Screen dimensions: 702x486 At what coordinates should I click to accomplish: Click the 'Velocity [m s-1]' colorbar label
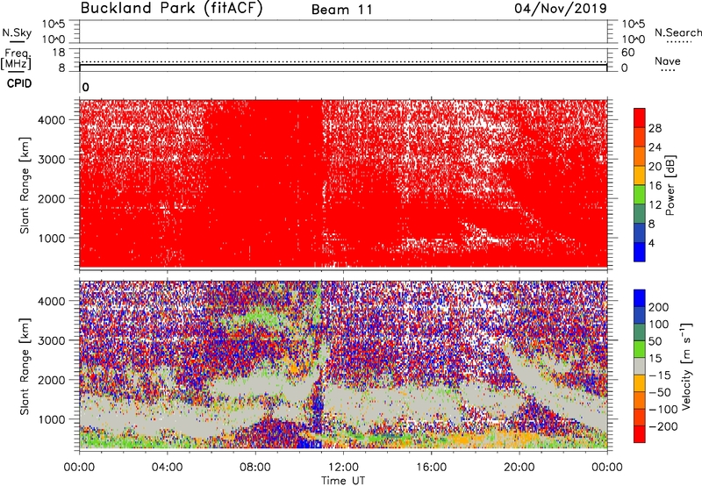(x=686, y=366)
